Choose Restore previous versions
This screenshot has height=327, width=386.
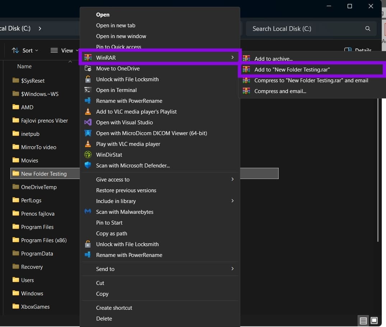[x=160, y=190]
